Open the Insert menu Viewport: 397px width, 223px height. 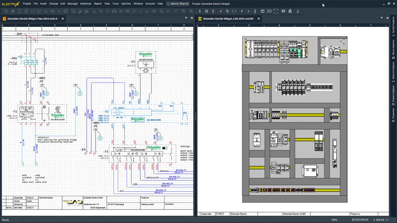click(43, 4)
